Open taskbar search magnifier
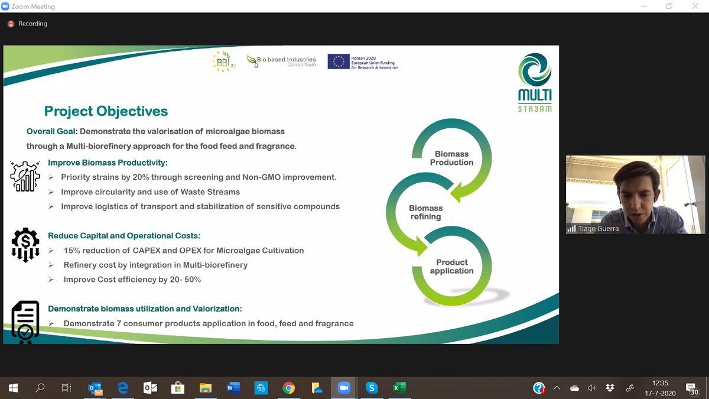Viewport: 709px width, 399px height. pos(40,388)
